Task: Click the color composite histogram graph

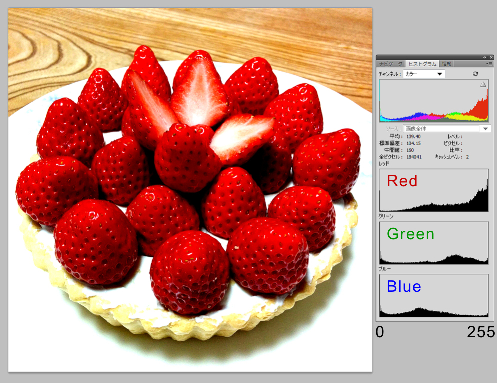Action: (434, 101)
